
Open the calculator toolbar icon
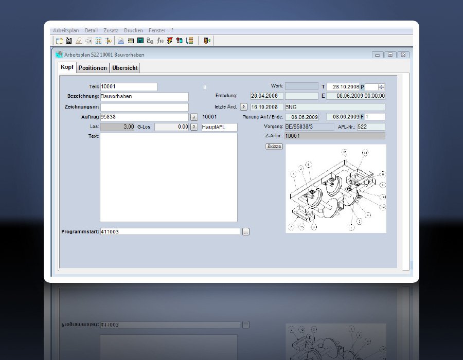140,41
